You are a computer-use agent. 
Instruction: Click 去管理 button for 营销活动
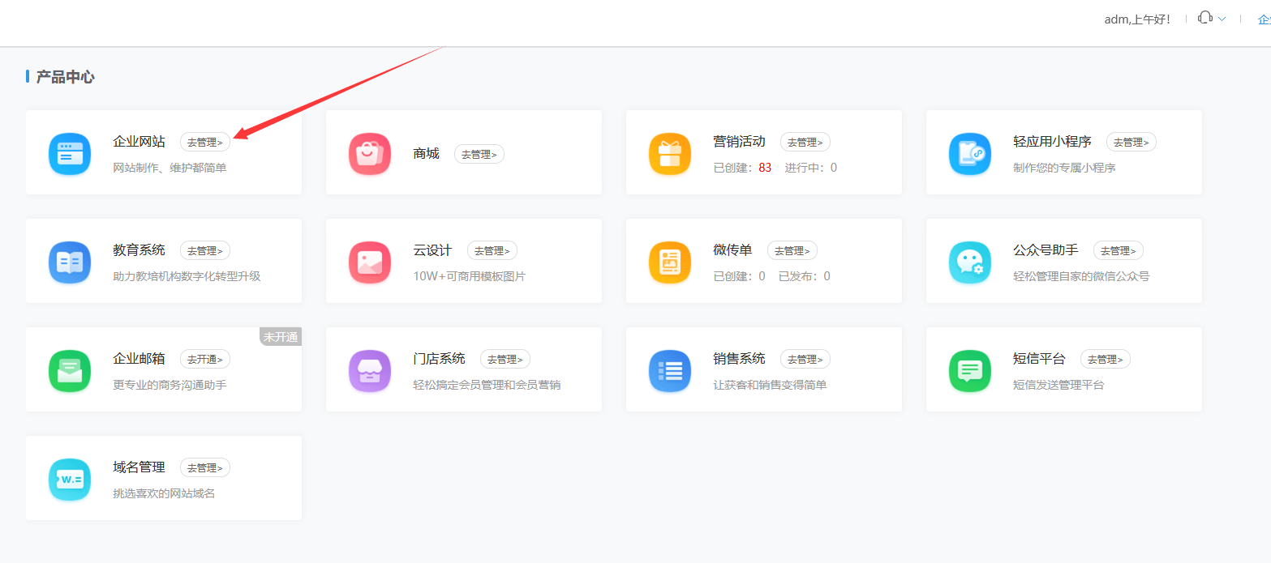pos(805,142)
